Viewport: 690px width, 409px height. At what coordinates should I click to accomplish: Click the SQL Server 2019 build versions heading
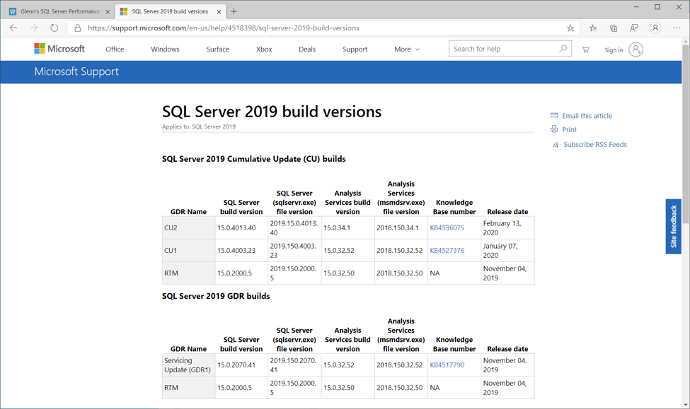coord(272,112)
